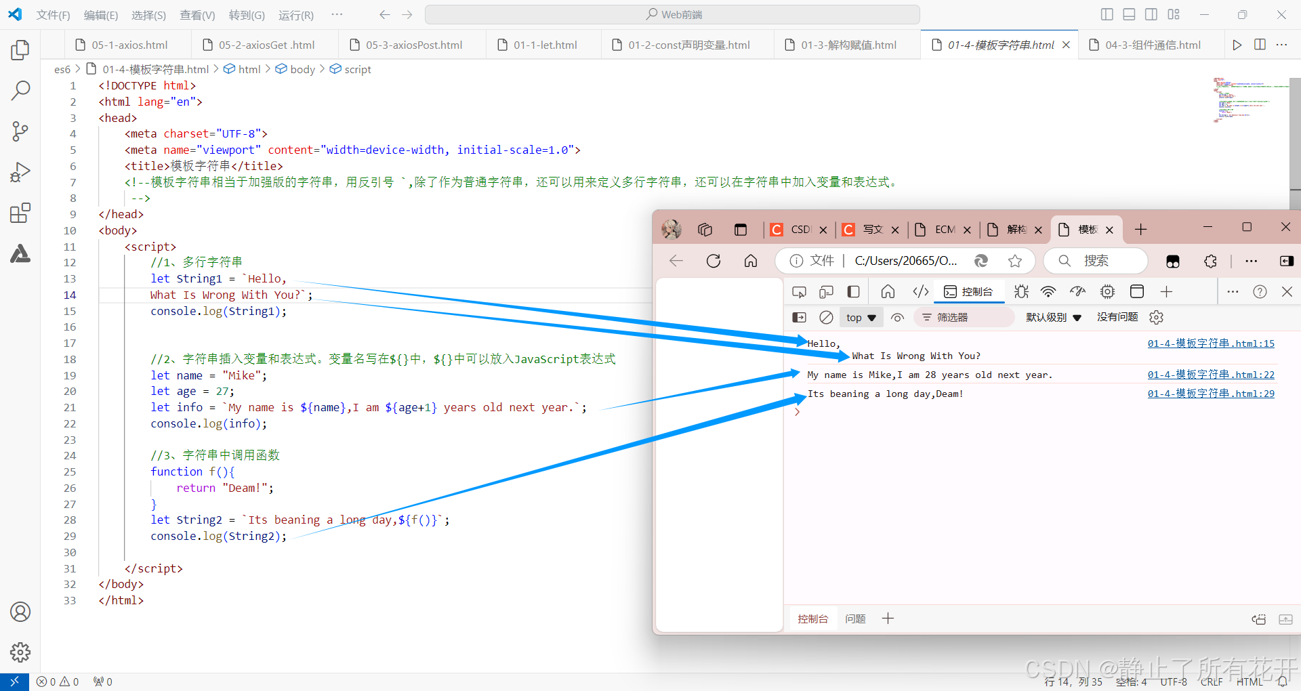Open console link 01-4-模板字符串.html:29
Image resolution: width=1301 pixels, height=691 pixels.
point(1211,394)
